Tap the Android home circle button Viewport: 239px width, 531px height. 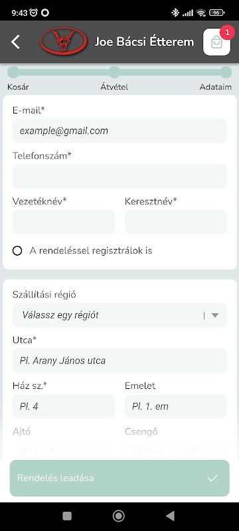coord(119,516)
